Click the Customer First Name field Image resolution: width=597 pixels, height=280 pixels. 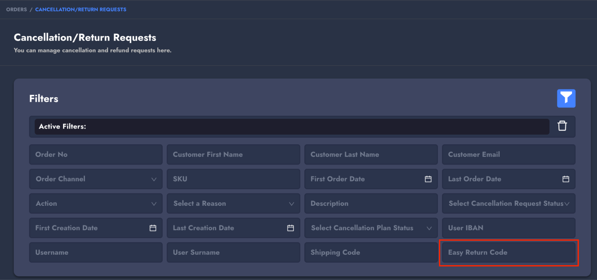pyautogui.click(x=233, y=154)
